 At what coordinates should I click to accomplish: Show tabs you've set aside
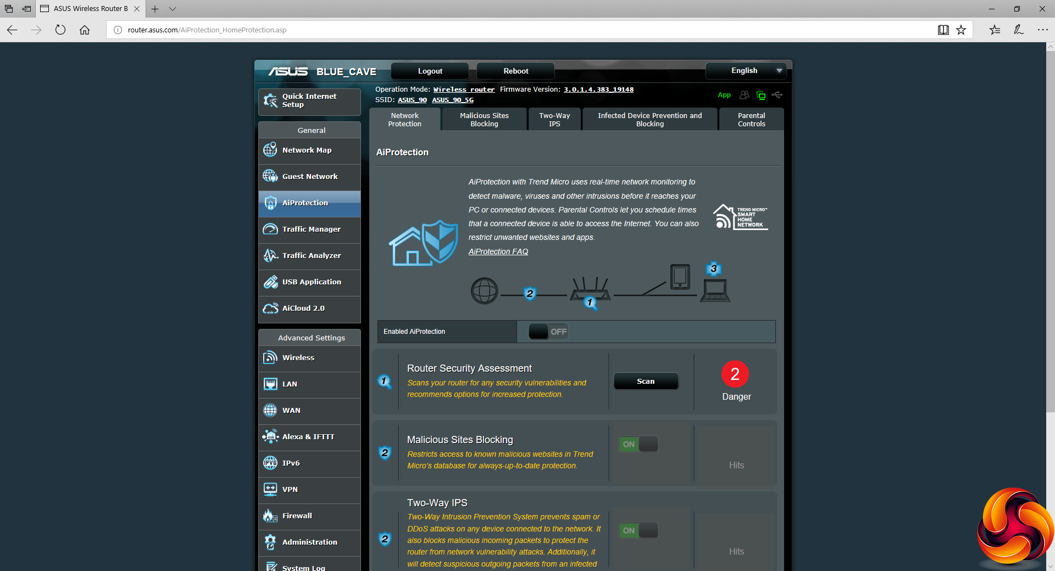[x=9, y=9]
